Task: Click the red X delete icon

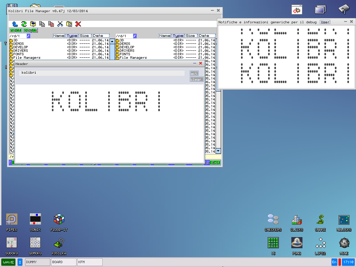Action: tap(78, 24)
